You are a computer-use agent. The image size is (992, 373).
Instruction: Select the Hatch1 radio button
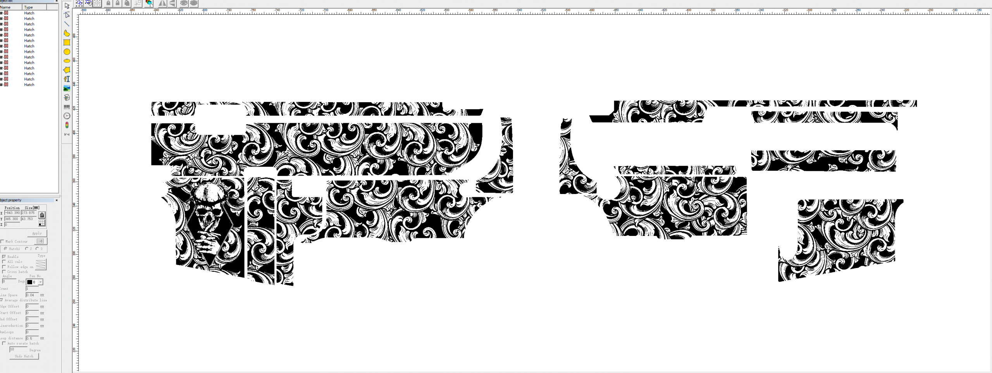5,249
